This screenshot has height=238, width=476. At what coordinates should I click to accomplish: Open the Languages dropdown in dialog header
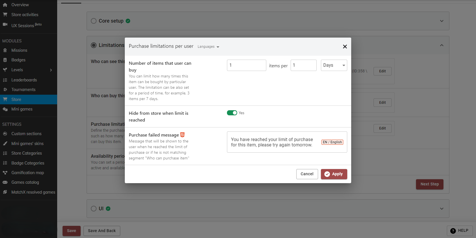[208, 47]
